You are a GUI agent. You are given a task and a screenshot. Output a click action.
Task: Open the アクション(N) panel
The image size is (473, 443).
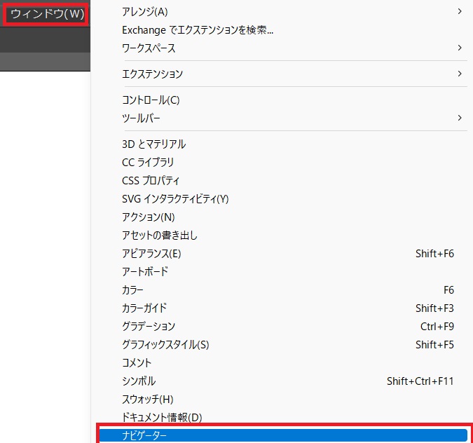coord(148,217)
